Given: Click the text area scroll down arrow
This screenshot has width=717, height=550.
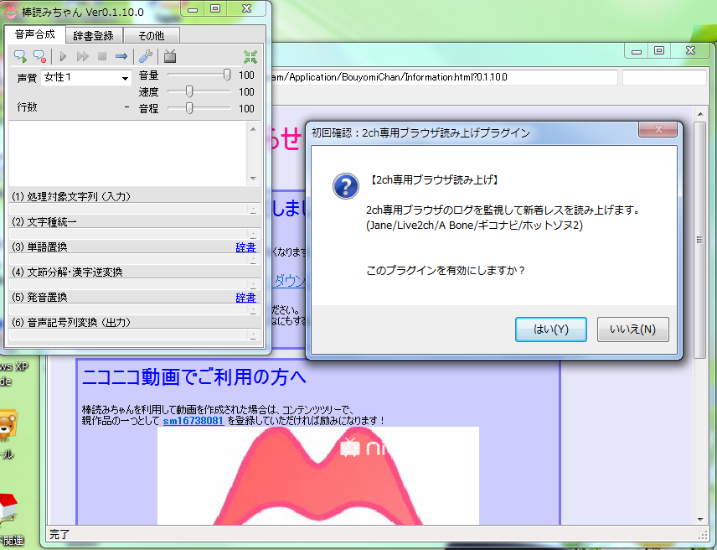Looking at the screenshot, I should (x=253, y=179).
